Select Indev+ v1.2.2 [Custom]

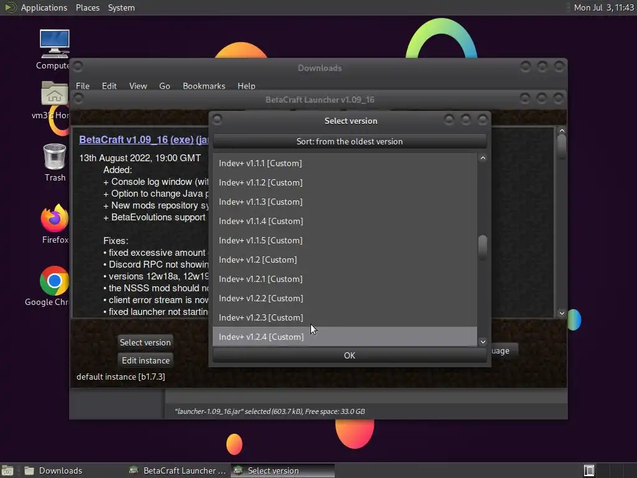tap(345, 298)
